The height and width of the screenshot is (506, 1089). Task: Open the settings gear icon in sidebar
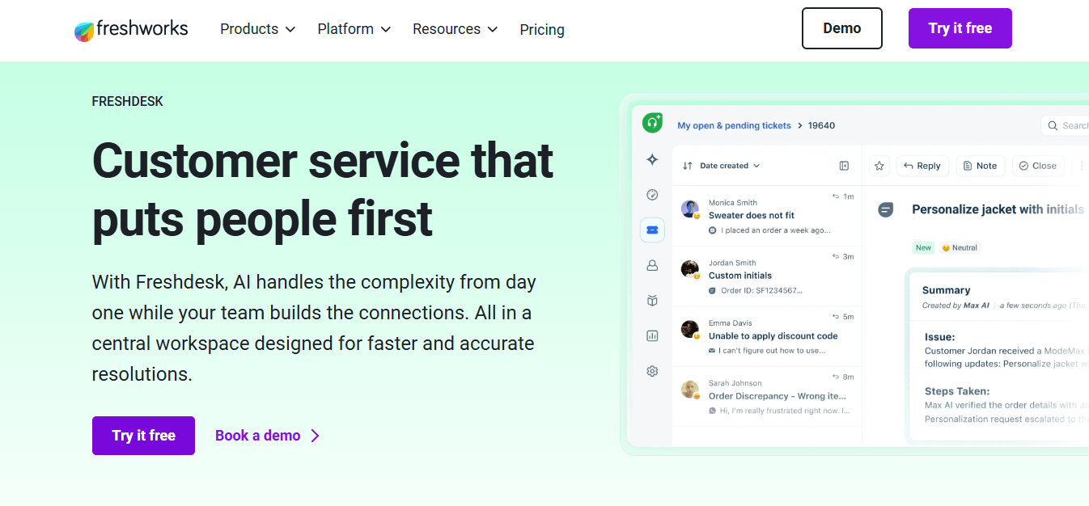(652, 371)
